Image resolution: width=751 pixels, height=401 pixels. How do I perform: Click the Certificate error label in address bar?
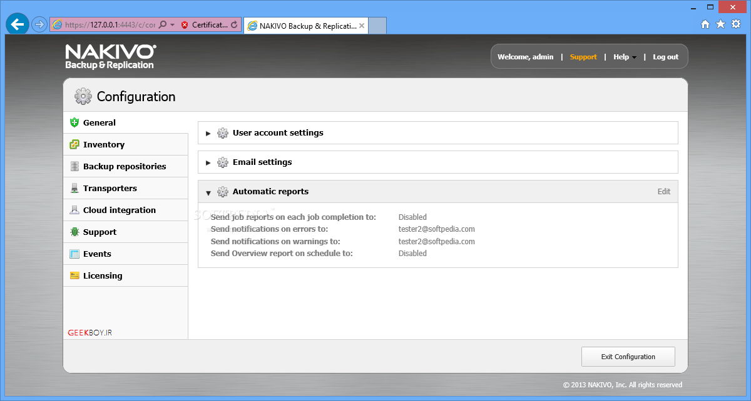(x=210, y=25)
